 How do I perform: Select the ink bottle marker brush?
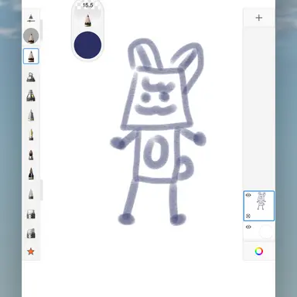[x=31, y=96]
